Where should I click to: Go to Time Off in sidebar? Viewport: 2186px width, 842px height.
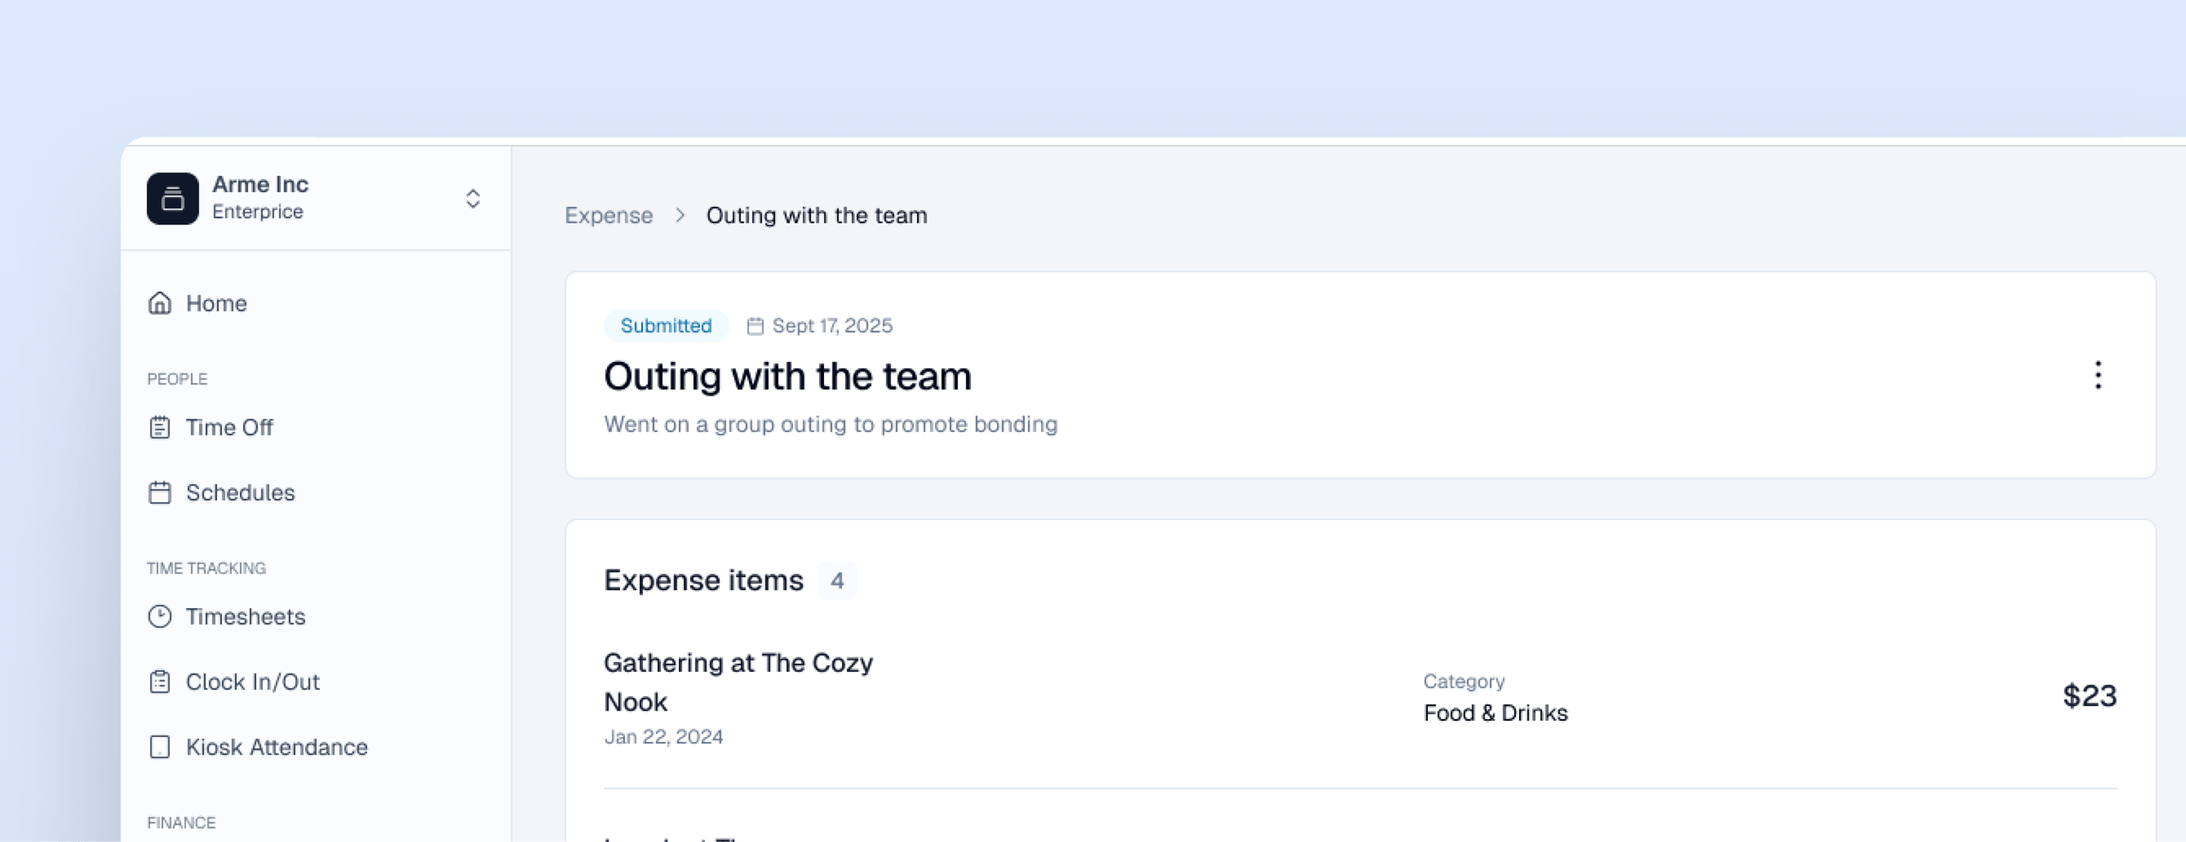tap(229, 427)
